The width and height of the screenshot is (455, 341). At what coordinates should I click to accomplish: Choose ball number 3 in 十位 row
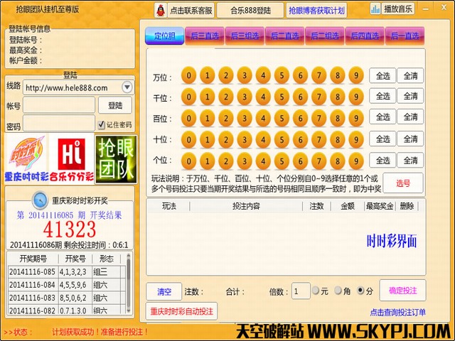click(x=245, y=139)
